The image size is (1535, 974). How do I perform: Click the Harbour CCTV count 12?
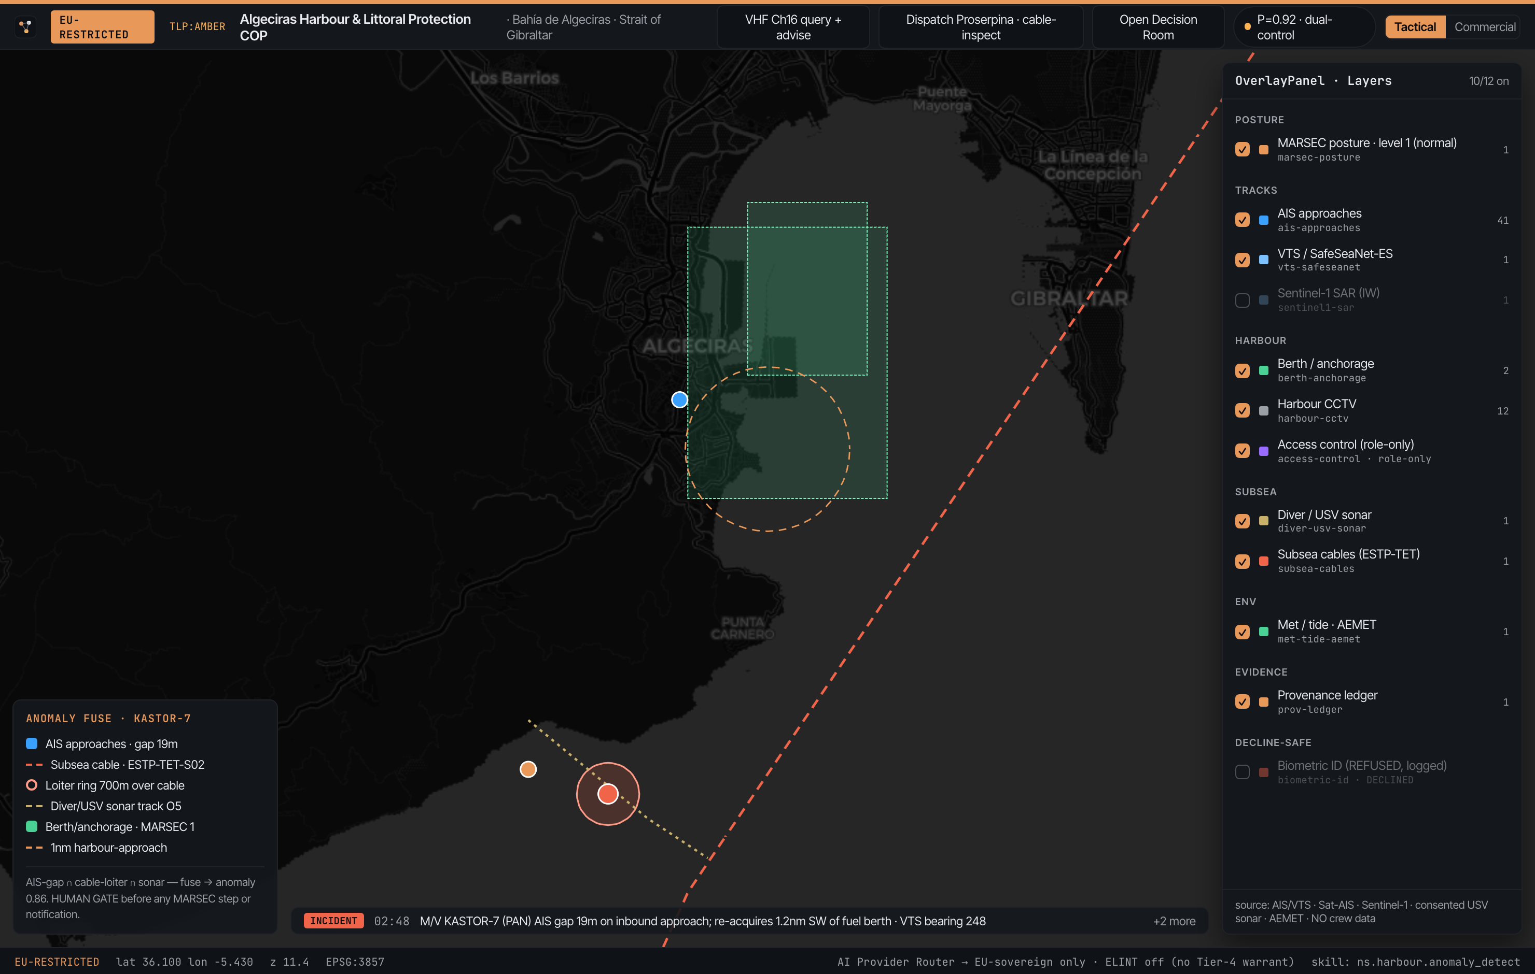[1502, 411]
